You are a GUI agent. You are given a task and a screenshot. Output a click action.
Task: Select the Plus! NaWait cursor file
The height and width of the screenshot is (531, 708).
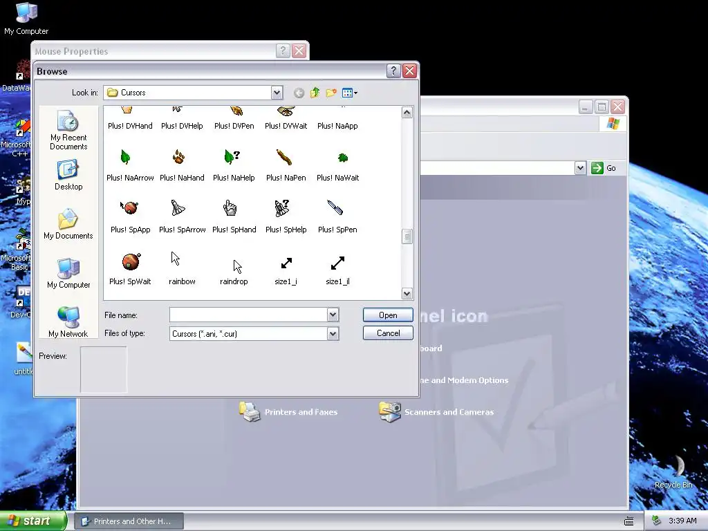click(x=337, y=165)
